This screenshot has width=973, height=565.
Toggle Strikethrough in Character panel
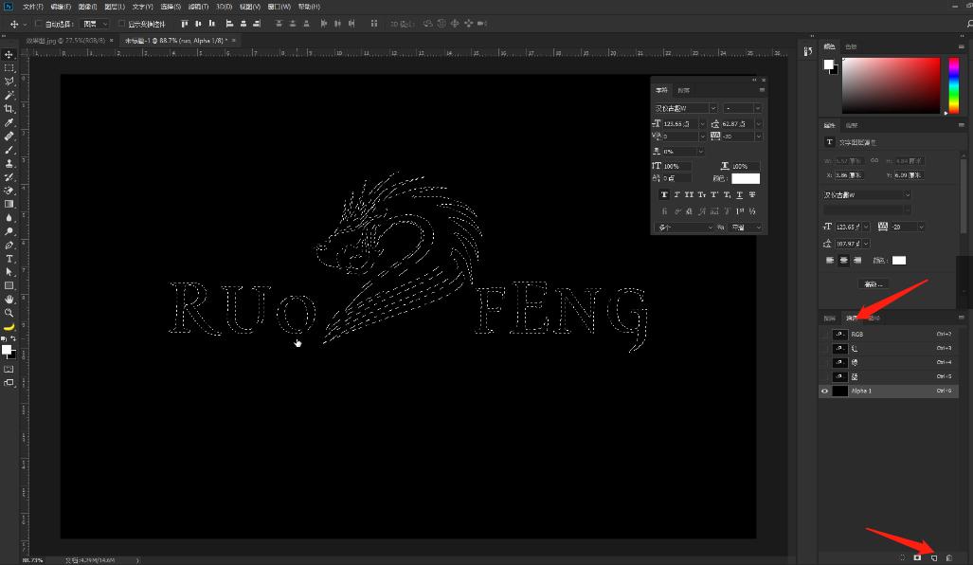pos(752,195)
